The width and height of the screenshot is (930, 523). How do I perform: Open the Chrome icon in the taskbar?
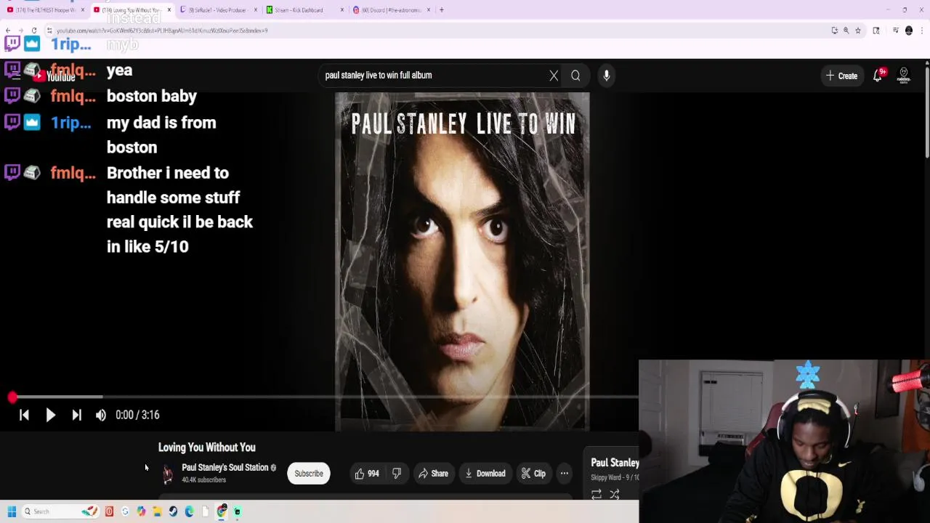click(222, 511)
